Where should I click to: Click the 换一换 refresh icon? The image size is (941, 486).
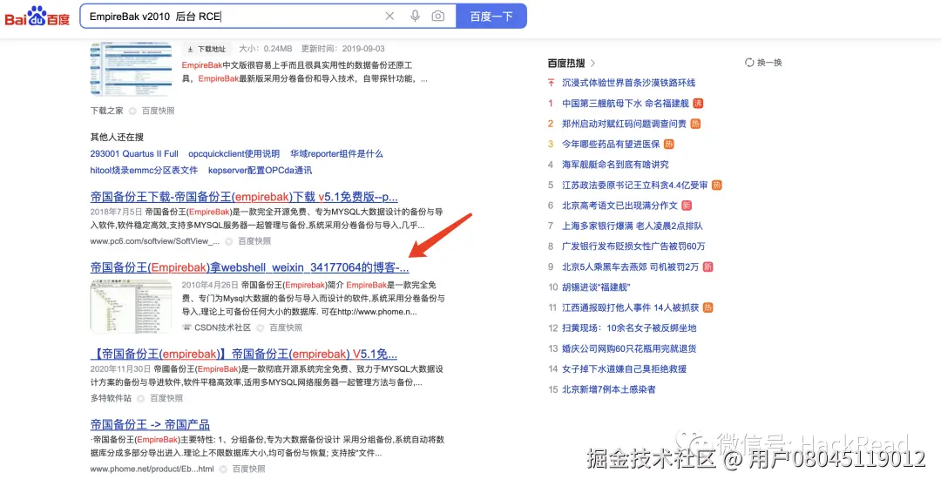click(x=749, y=63)
